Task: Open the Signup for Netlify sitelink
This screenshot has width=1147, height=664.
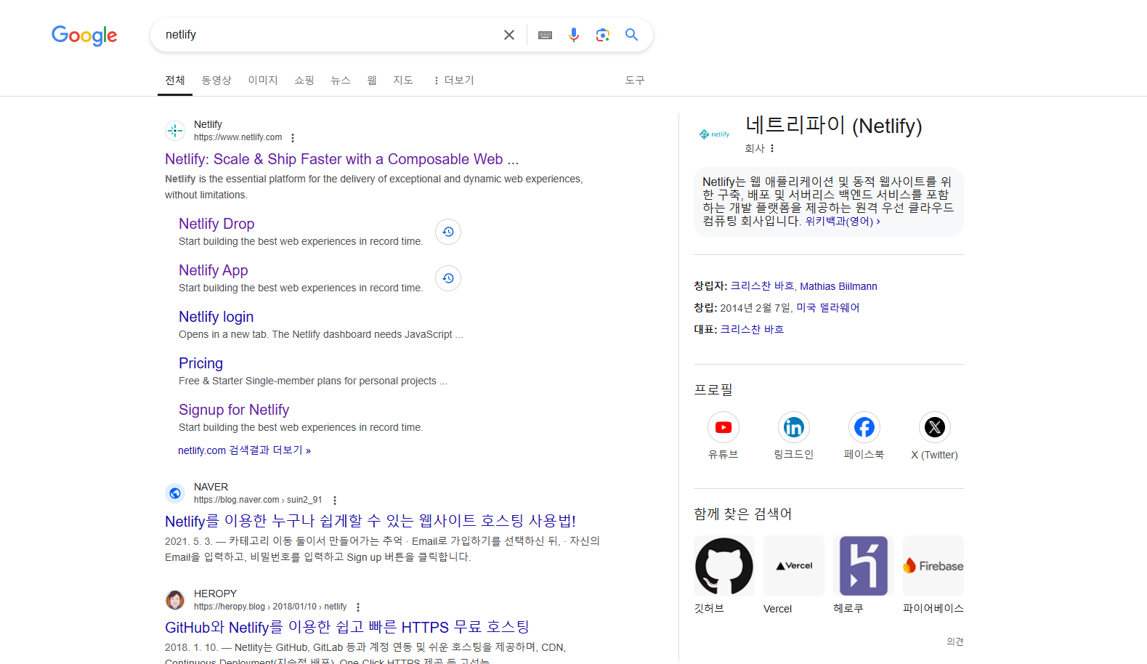Action: 234,410
